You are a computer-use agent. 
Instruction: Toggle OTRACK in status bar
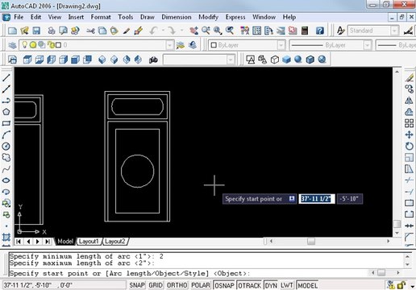point(250,285)
